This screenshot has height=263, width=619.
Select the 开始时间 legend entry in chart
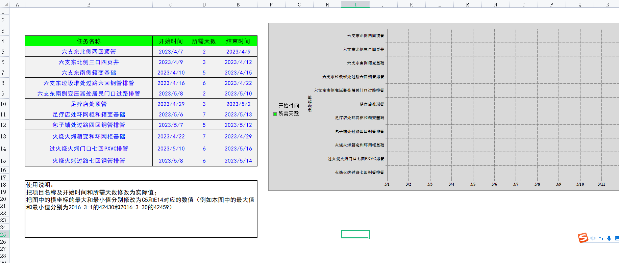pos(289,106)
